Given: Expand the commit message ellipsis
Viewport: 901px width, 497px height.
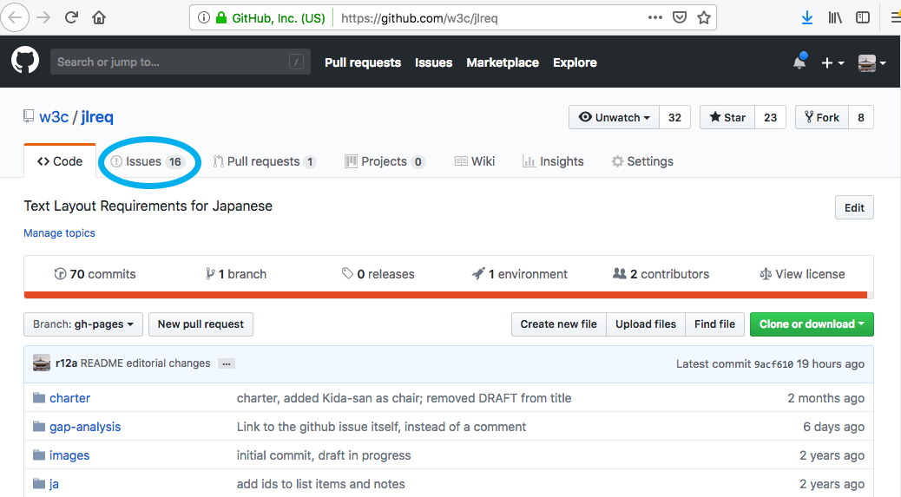Looking at the screenshot, I should (227, 363).
